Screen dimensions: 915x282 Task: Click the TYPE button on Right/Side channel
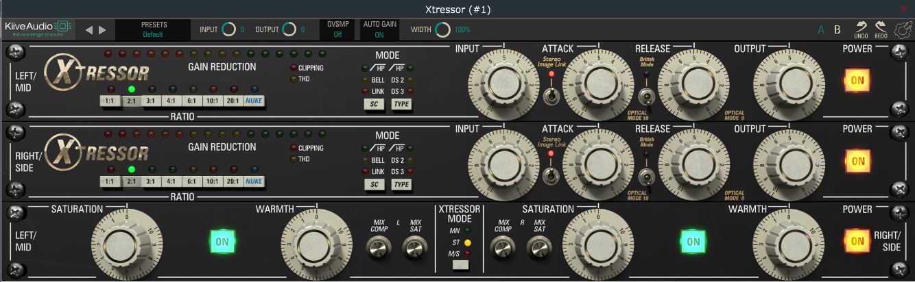402,184
